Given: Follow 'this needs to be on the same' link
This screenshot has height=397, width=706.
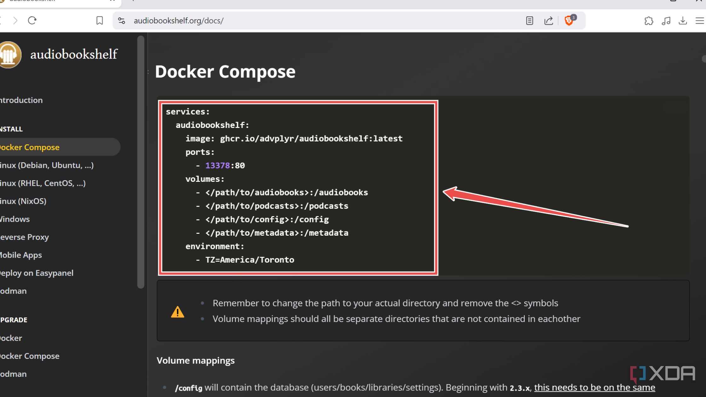Looking at the screenshot, I should pyautogui.click(x=594, y=387).
